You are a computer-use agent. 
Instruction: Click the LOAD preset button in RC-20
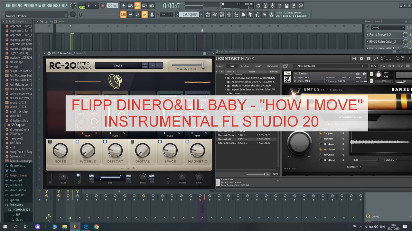point(152,65)
